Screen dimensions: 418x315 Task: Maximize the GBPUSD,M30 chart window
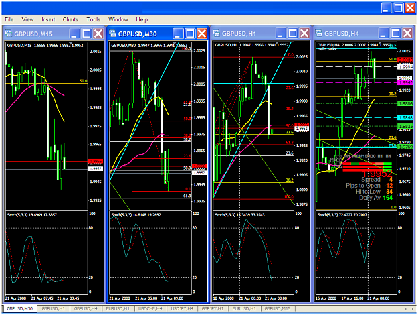(x=190, y=34)
